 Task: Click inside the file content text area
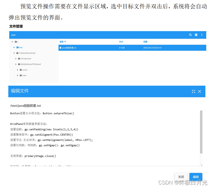105,138
